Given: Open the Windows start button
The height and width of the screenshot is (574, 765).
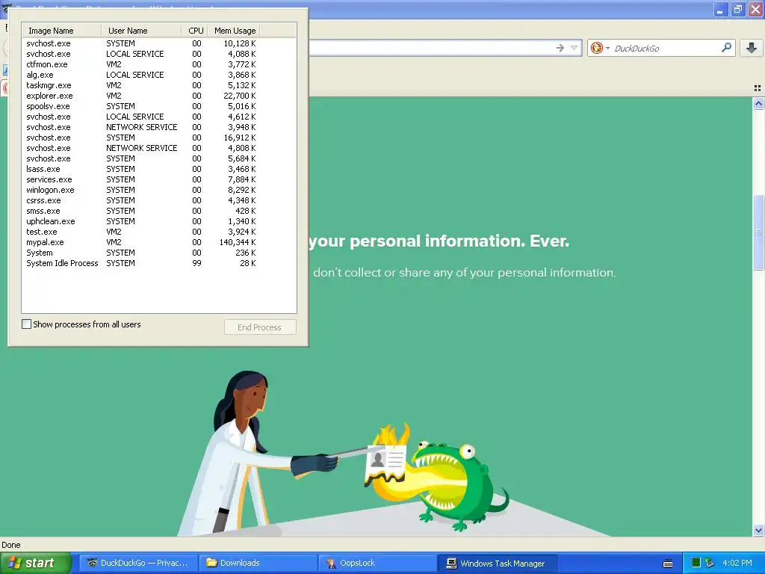Looking at the screenshot, I should tap(36, 563).
